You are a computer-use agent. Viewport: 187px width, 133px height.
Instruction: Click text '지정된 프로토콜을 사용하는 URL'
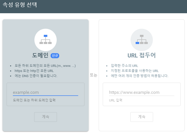[135, 71]
